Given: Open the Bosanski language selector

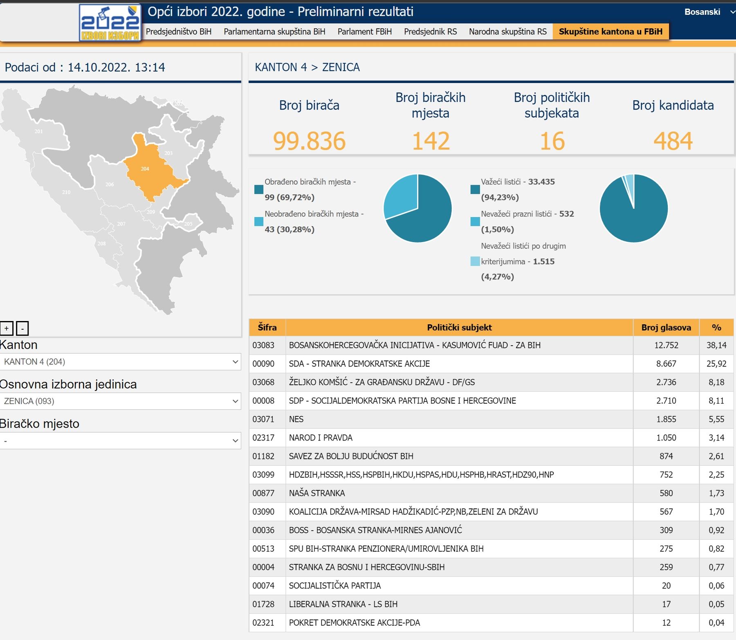Looking at the screenshot, I should click(x=707, y=12).
